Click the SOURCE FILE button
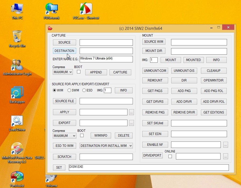This screenshot has height=188, width=241. pos(64,101)
